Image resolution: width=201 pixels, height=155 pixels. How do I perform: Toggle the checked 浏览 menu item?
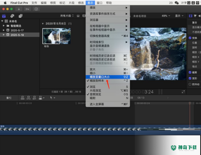pyautogui.click(x=108, y=87)
